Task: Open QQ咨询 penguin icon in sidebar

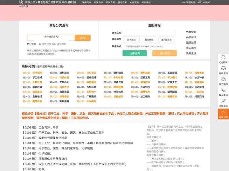Action: [x=223, y=57]
